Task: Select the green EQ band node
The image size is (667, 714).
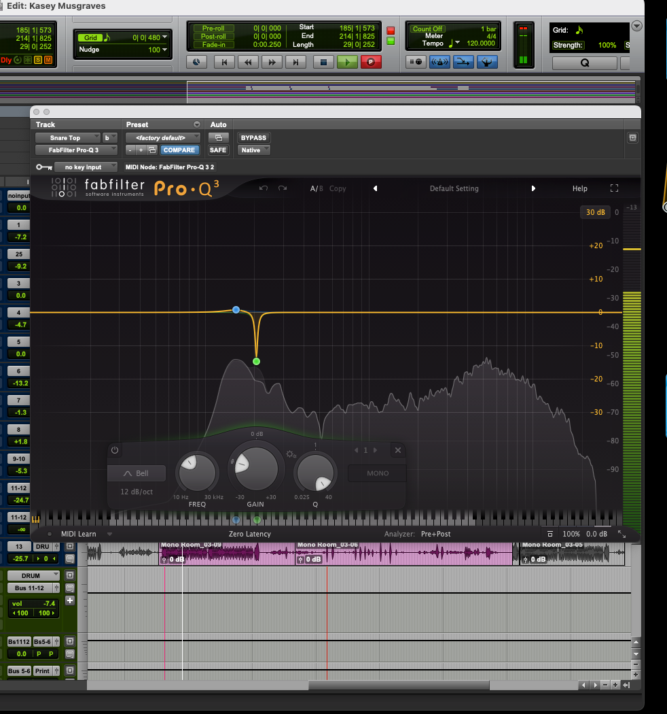Action: click(x=256, y=361)
